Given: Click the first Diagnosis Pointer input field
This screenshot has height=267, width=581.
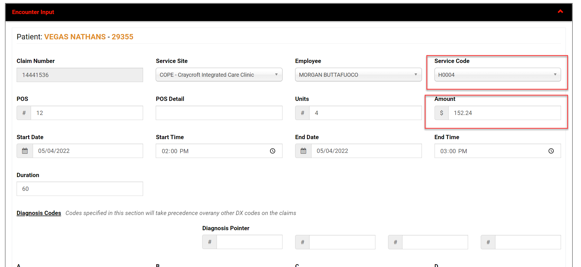Looking at the screenshot, I should (249, 242).
